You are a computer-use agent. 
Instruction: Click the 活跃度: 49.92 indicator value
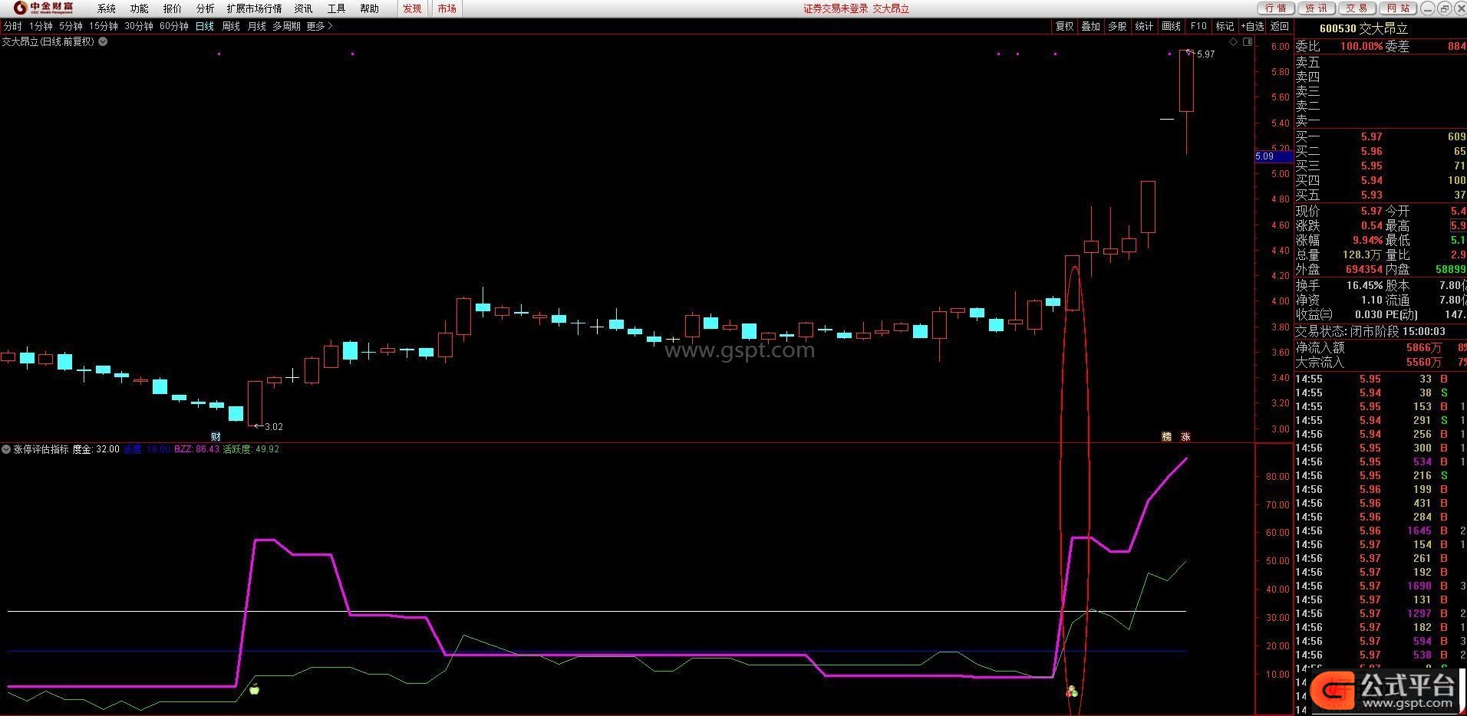(x=251, y=449)
